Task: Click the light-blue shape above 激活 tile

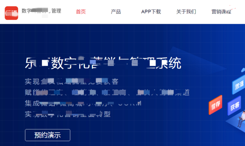Action: click(x=243, y=70)
